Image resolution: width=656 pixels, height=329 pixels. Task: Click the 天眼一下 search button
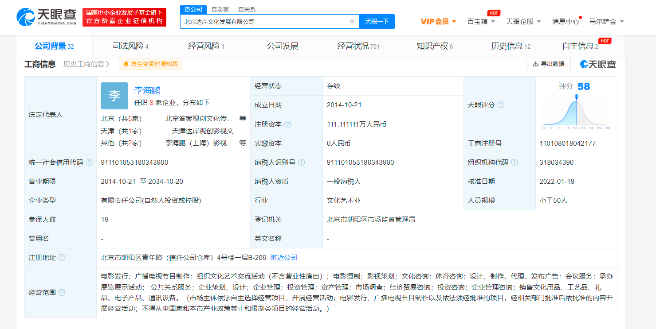[377, 21]
